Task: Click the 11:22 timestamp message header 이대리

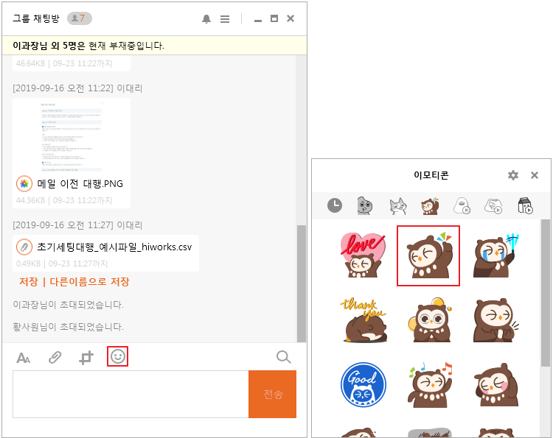Action: [x=77, y=88]
